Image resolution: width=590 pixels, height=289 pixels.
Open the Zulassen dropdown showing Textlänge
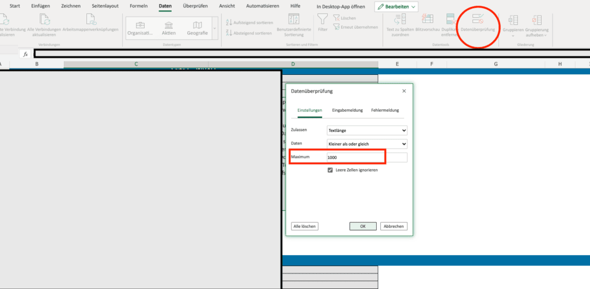click(x=366, y=130)
